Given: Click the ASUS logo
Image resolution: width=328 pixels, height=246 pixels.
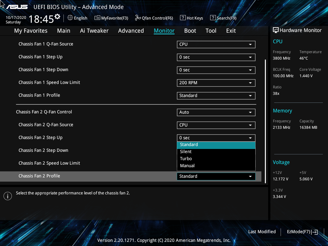Looking at the screenshot, I should (x=17, y=7).
